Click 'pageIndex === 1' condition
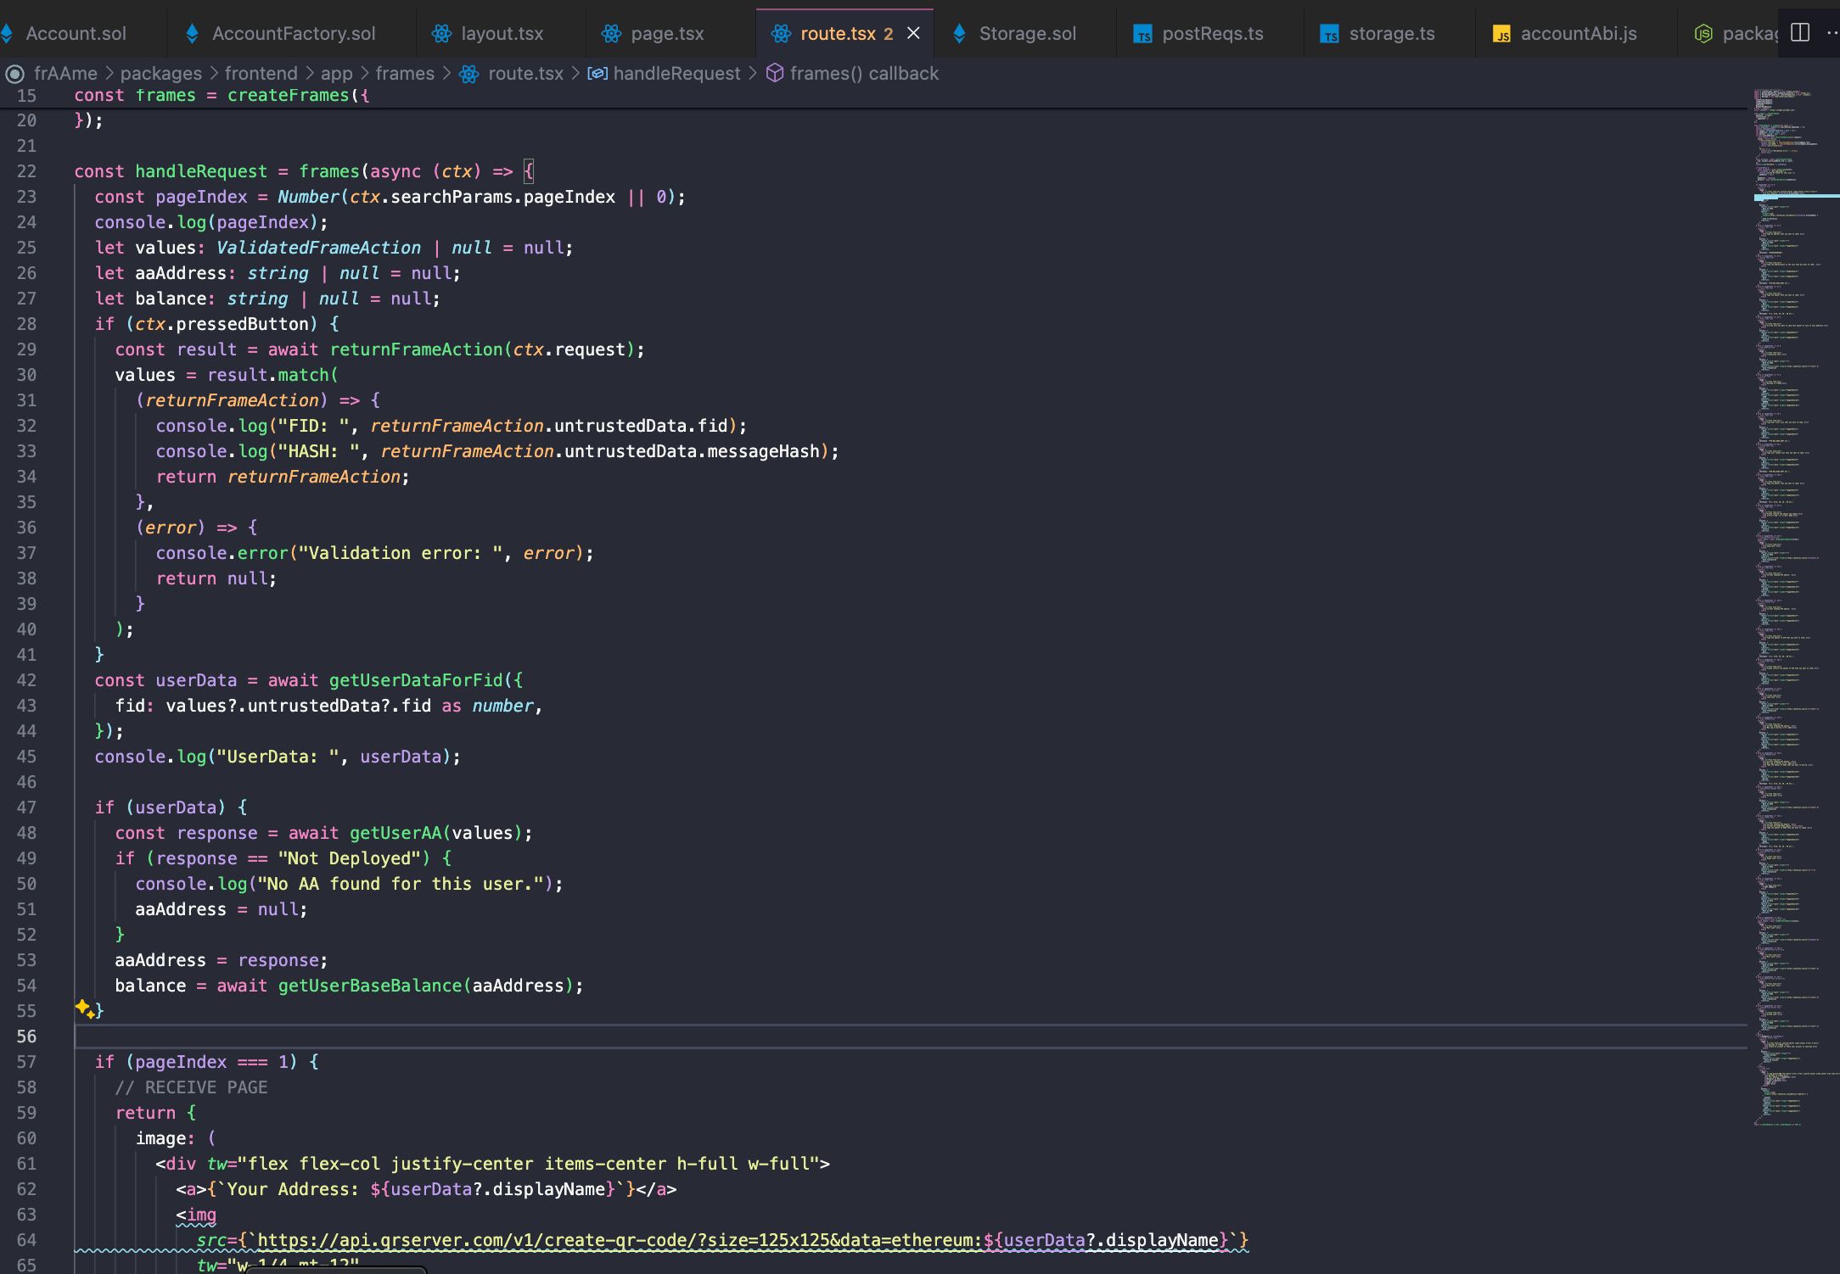This screenshot has width=1840, height=1274. coord(211,1062)
